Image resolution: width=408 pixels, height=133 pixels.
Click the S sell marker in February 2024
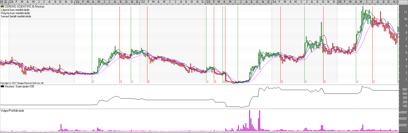click(x=282, y=82)
